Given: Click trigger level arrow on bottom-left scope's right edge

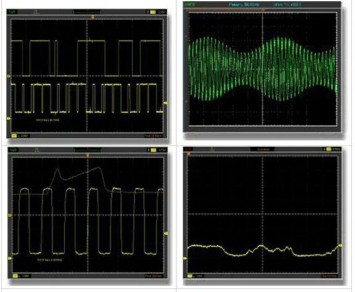Looking at the screenshot, I should point(166,233).
